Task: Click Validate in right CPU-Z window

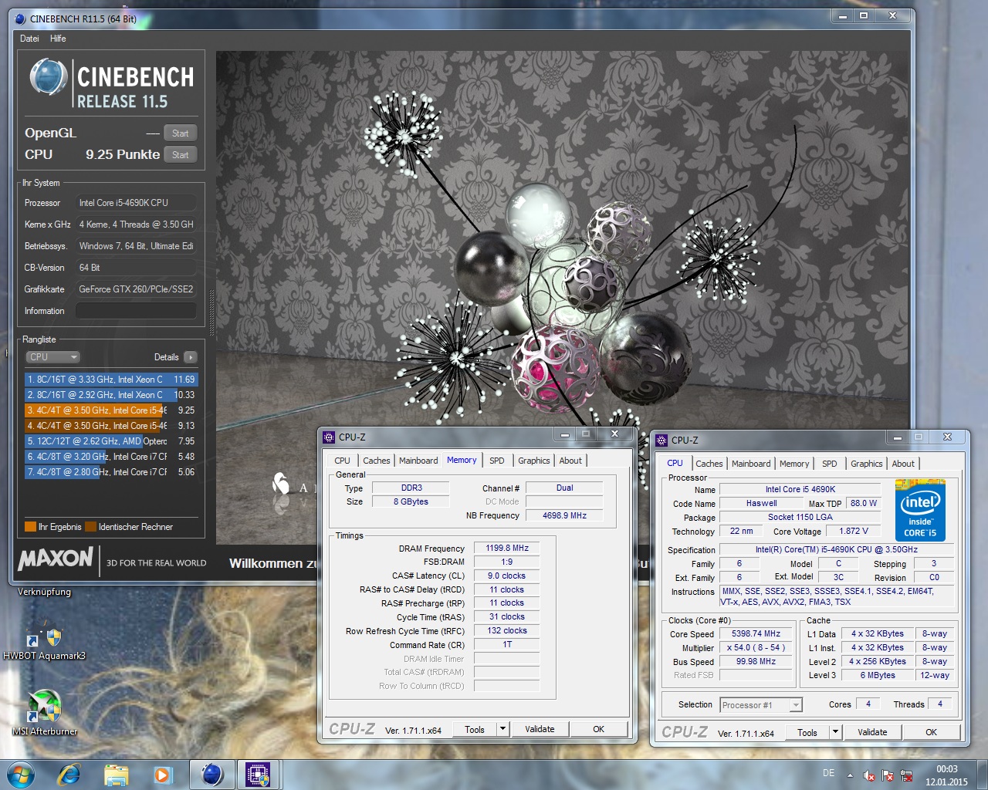Action: tap(872, 732)
